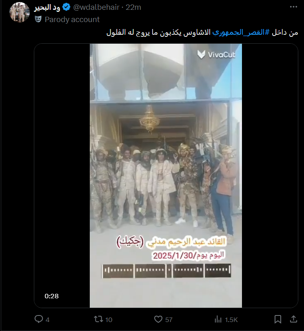Click the repost count 10
This screenshot has width=304, height=331.
tap(109, 320)
